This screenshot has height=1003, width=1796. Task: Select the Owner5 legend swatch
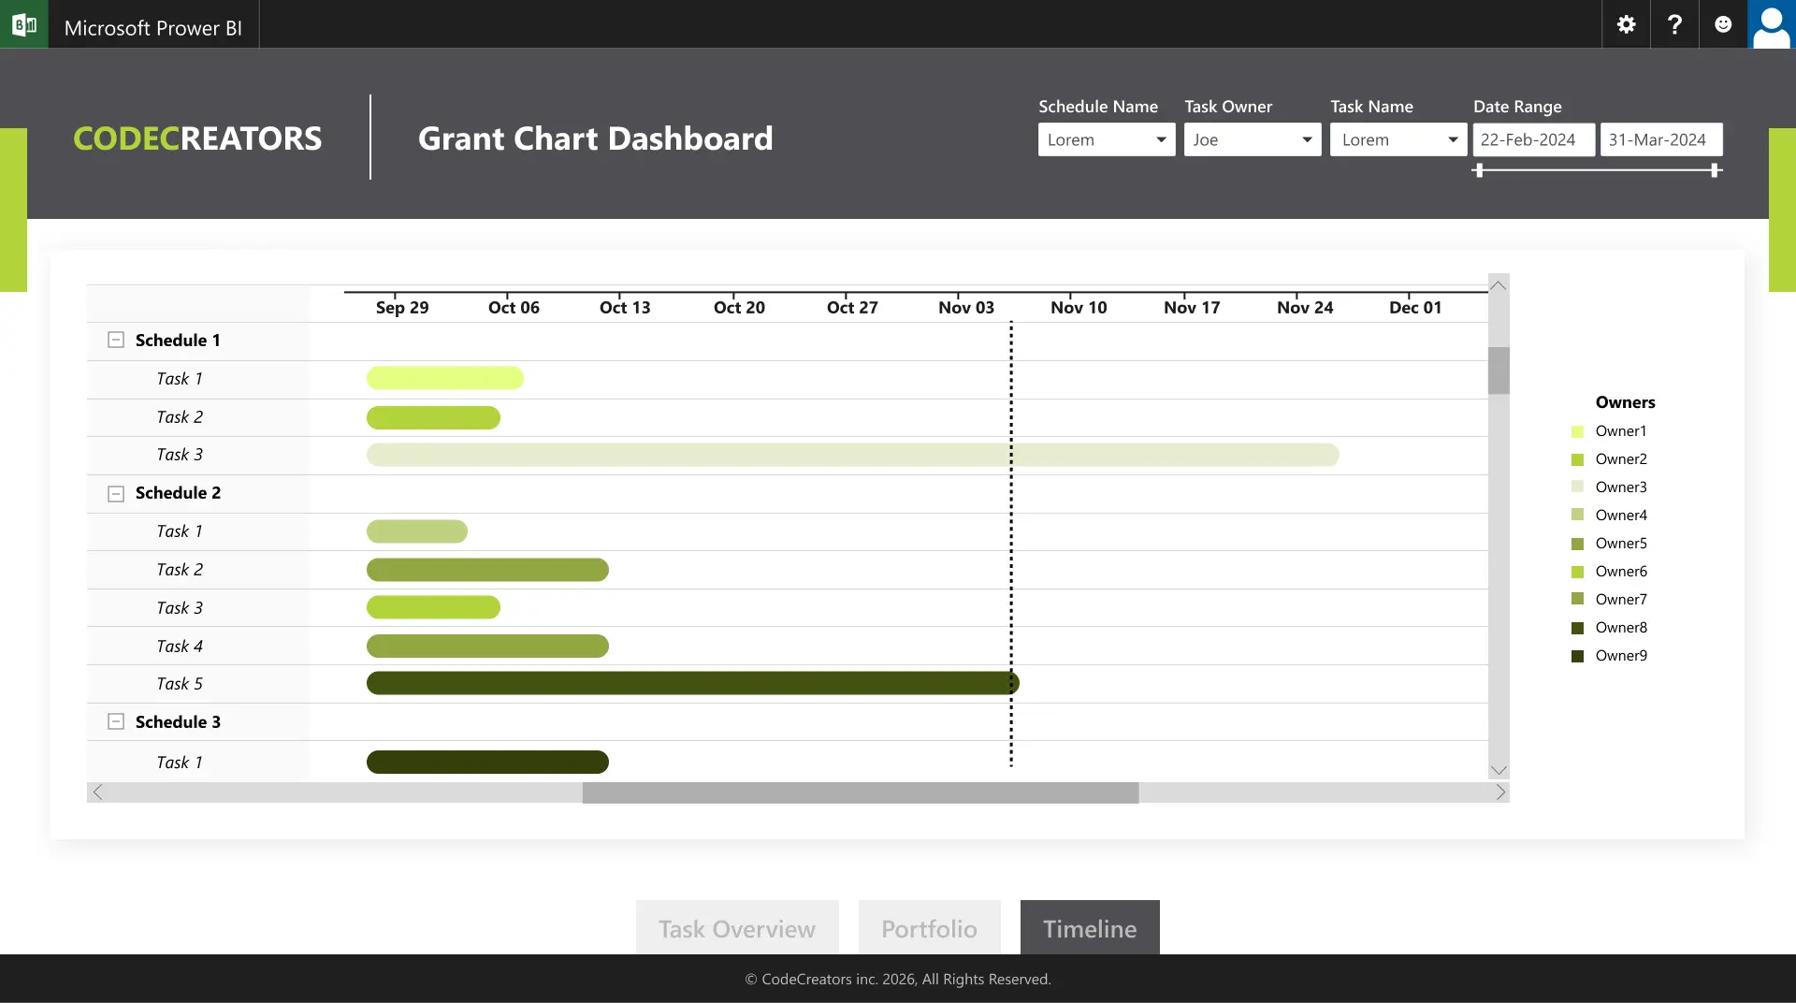click(1577, 543)
